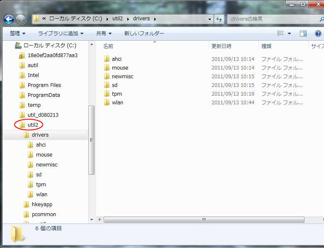
Task: Click the date 2011/09/13 10:44 of wlan
Action: click(x=233, y=102)
